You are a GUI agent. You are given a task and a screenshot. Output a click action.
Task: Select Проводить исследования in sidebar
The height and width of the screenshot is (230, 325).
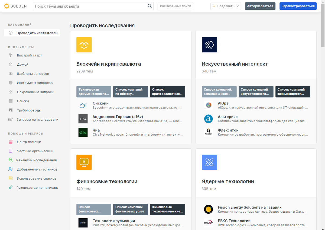point(32,33)
